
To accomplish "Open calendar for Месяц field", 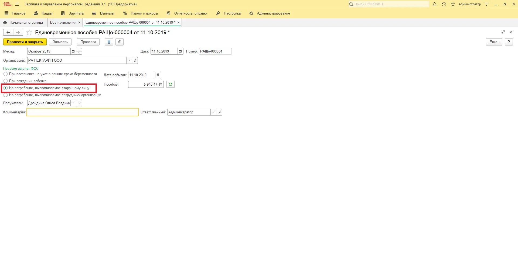I will coord(73,51).
